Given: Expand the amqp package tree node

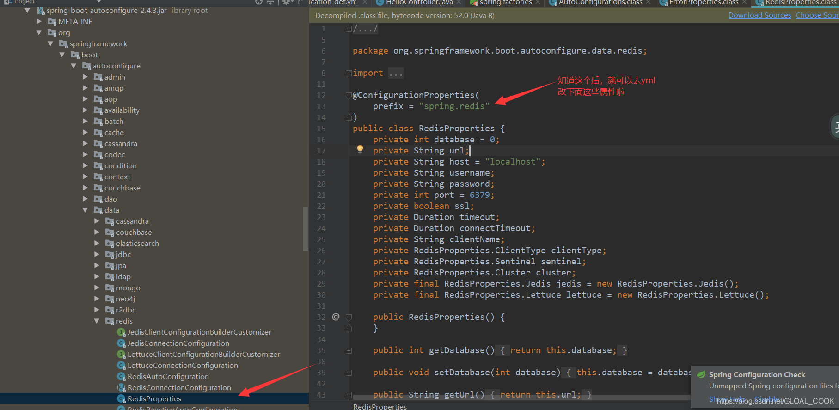Looking at the screenshot, I should click(x=85, y=88).
